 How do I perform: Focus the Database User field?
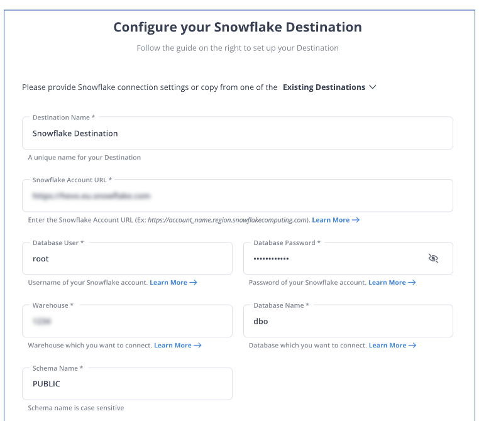(x=127, y=258)
